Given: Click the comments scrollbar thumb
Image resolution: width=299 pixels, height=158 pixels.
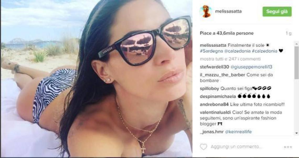Looking at the screenshot, I should tap(297, 63).
